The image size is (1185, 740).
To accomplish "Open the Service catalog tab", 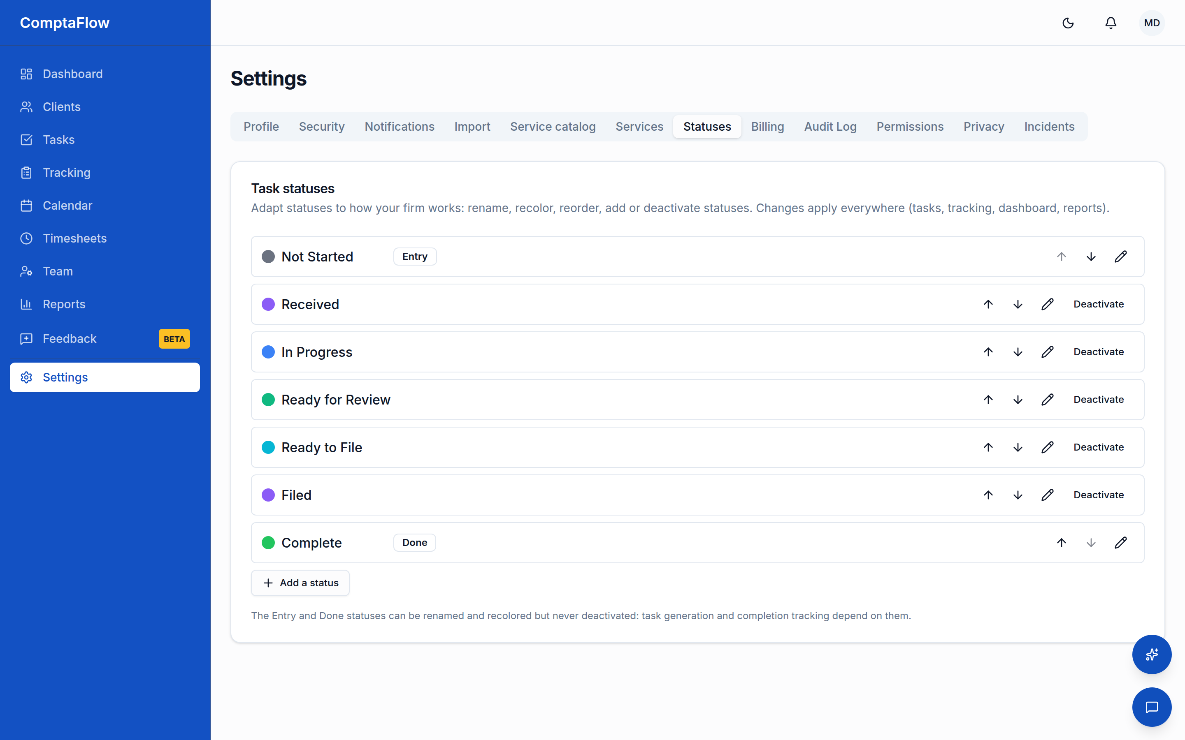I will point(553,127).
